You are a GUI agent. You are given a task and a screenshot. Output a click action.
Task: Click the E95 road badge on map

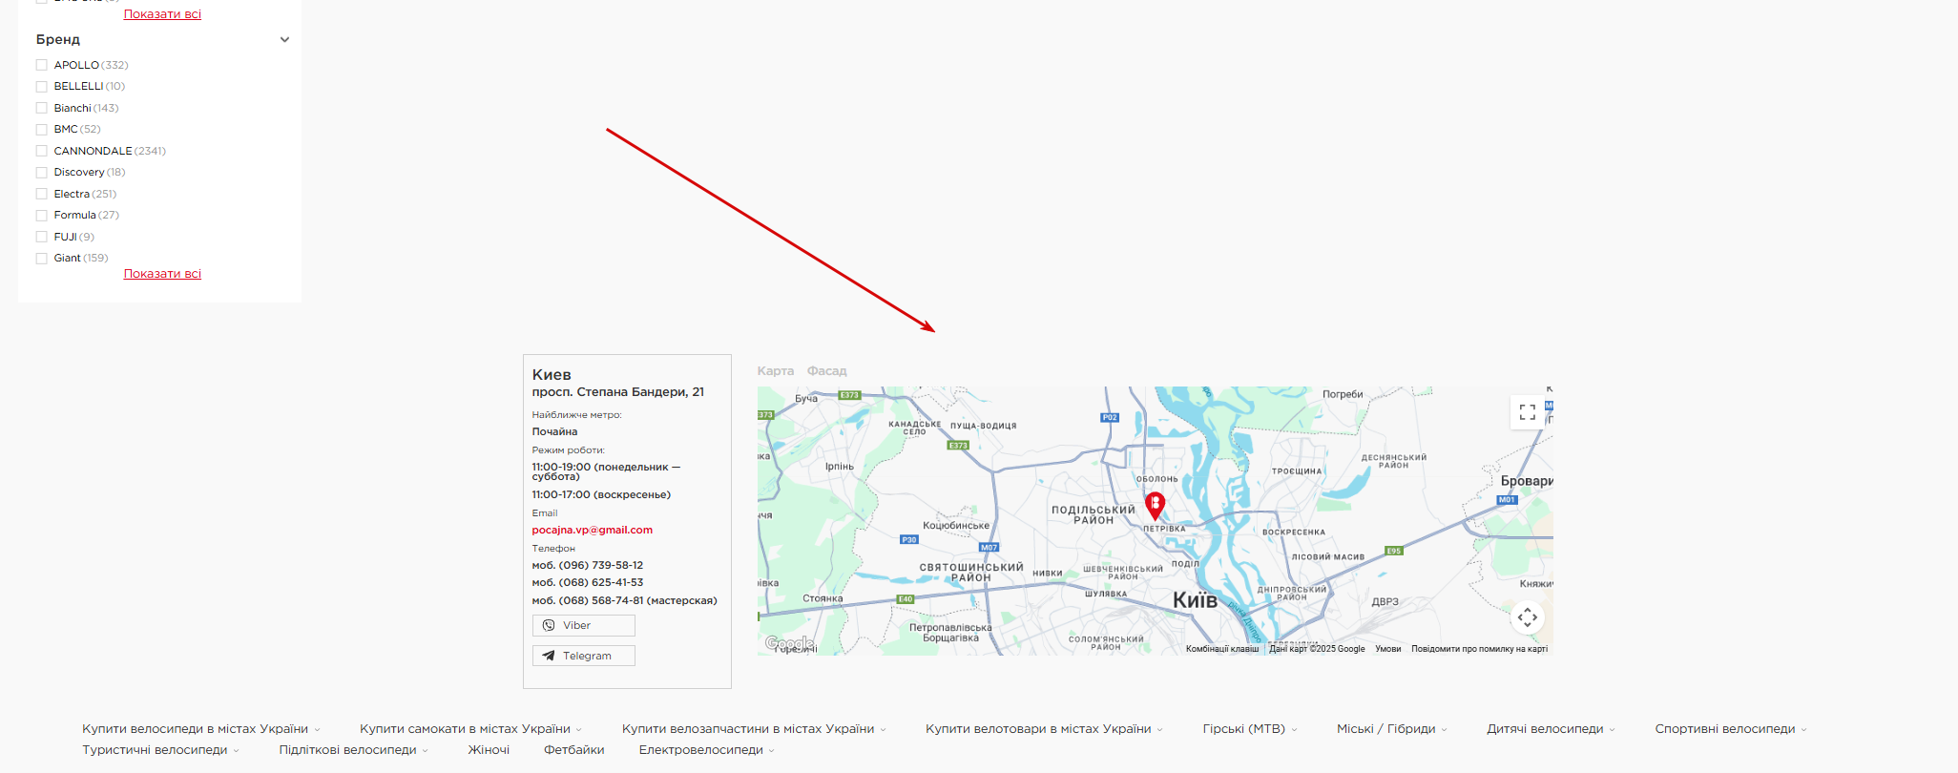(1394, 551)
